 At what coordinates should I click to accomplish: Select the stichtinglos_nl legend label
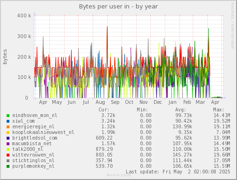point(33,161)
